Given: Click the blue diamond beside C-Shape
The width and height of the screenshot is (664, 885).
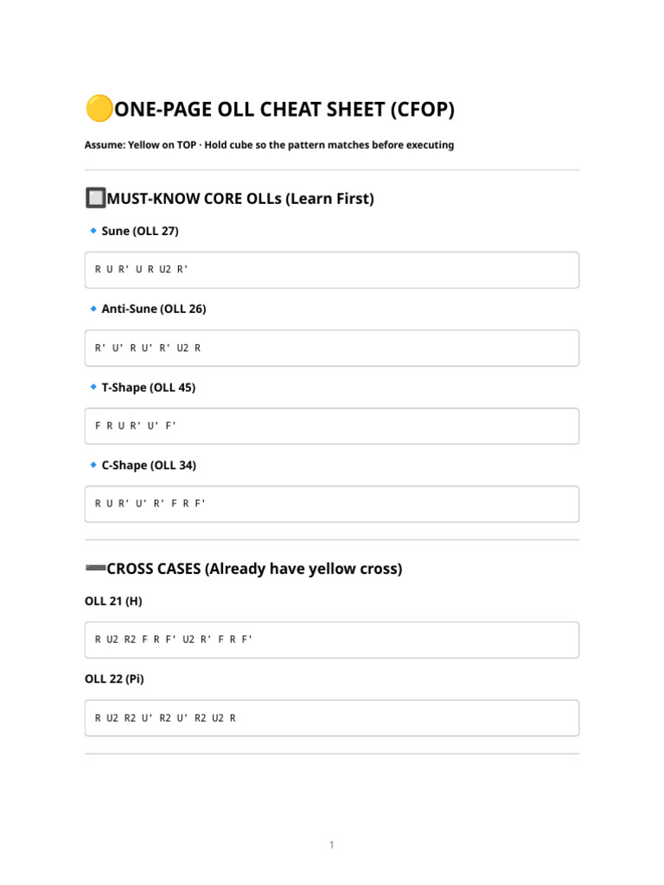Looking at the screenshot, I should click(x=93, y=465).
